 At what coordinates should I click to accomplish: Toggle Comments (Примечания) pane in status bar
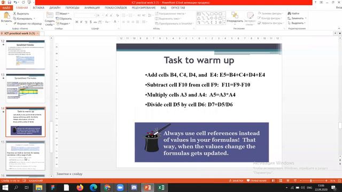tap(256, 181)
